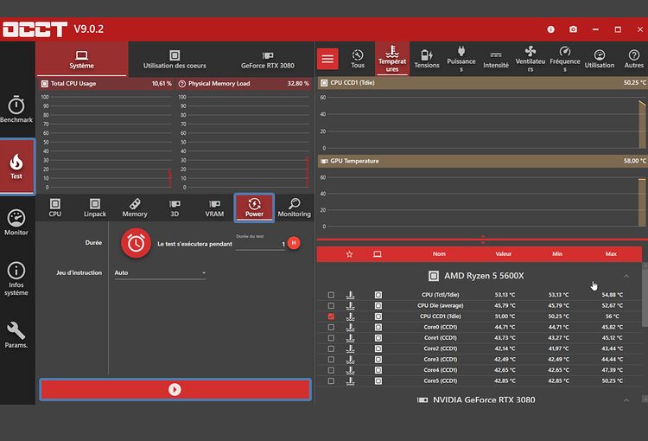Open the Monitor gauge section
The image size is (648, 441).
[16, 222]
